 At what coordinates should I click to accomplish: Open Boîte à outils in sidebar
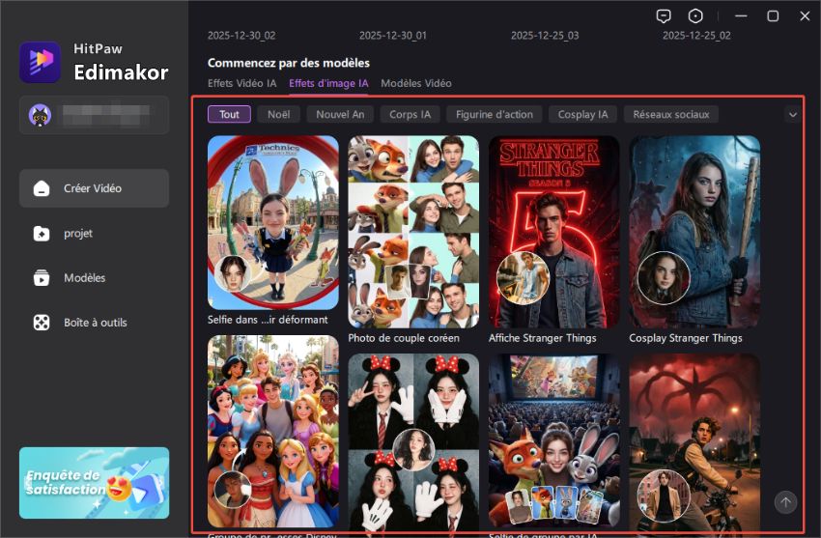coord(94,323)
